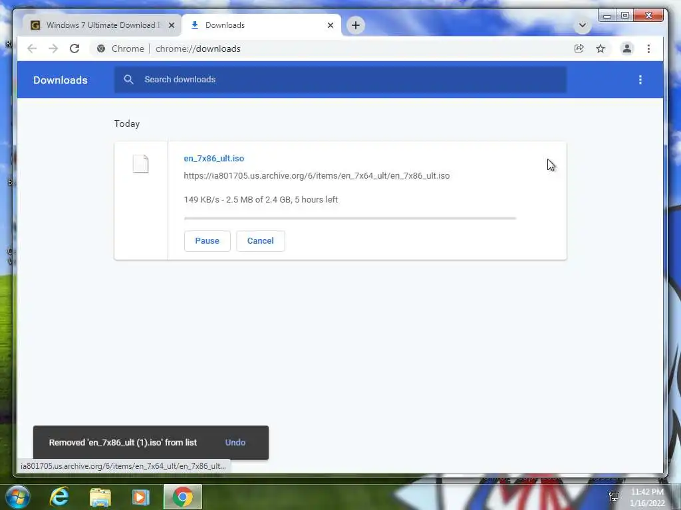Image resolution: width=681 pixels, height=510 pixels.
Task: Click the browser forward arrow
Action: [53, 48]
